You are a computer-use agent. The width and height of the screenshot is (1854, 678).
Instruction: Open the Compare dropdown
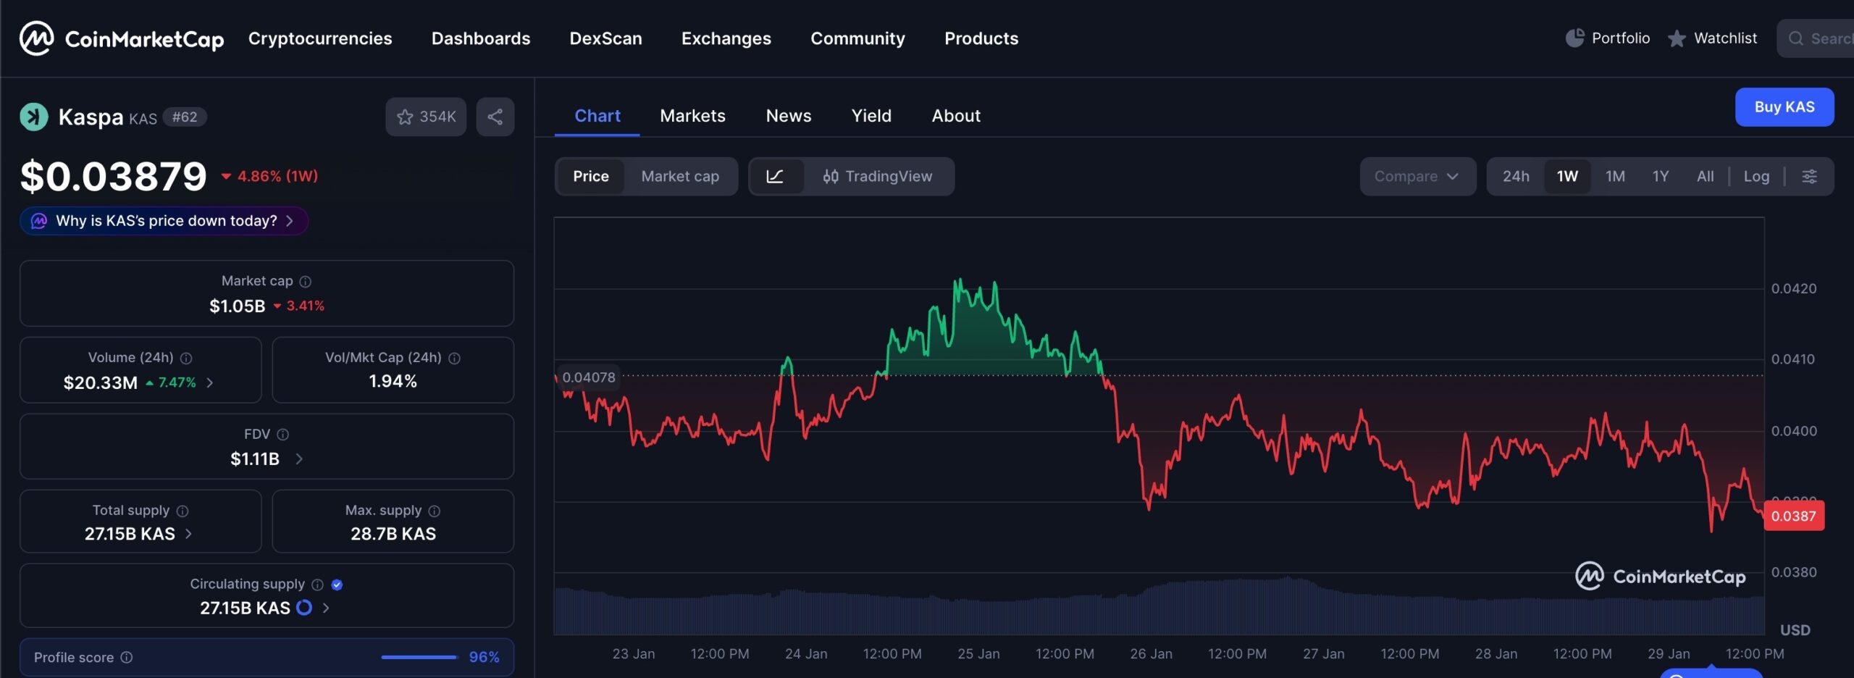[1417, 176]
